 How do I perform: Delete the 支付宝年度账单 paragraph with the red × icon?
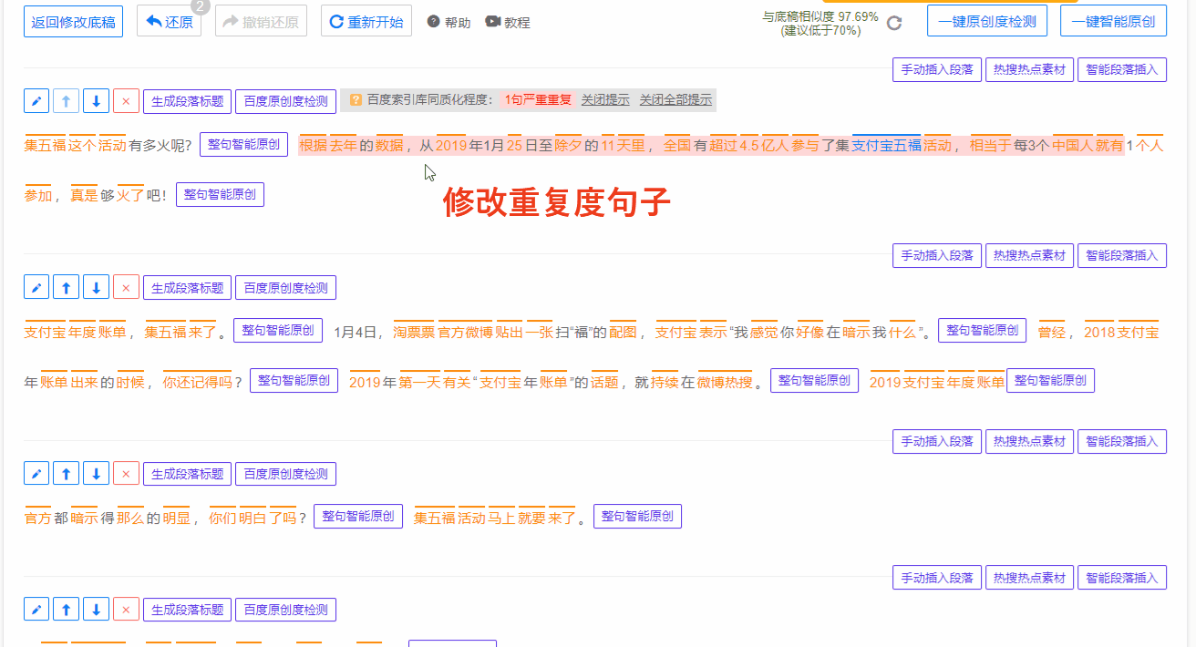pyautogui.click(x=126, y=288)
